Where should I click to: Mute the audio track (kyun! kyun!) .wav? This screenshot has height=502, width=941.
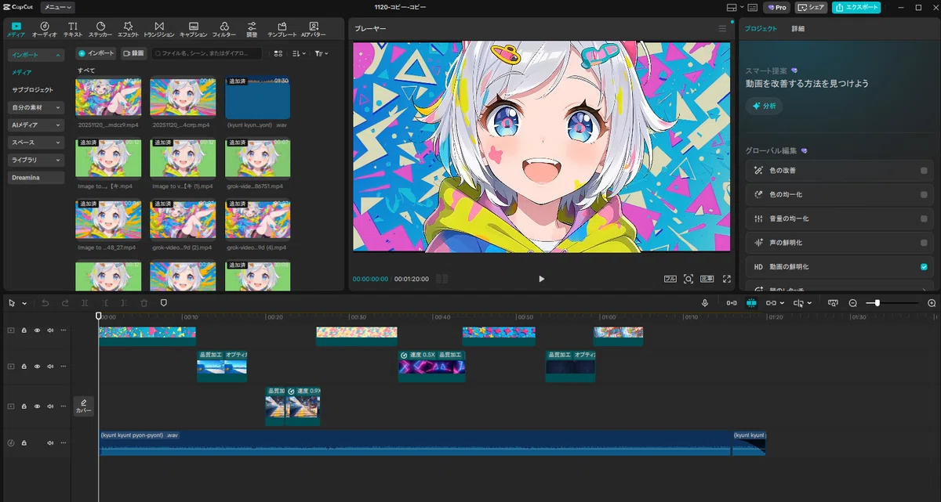[x=50, y=443]
